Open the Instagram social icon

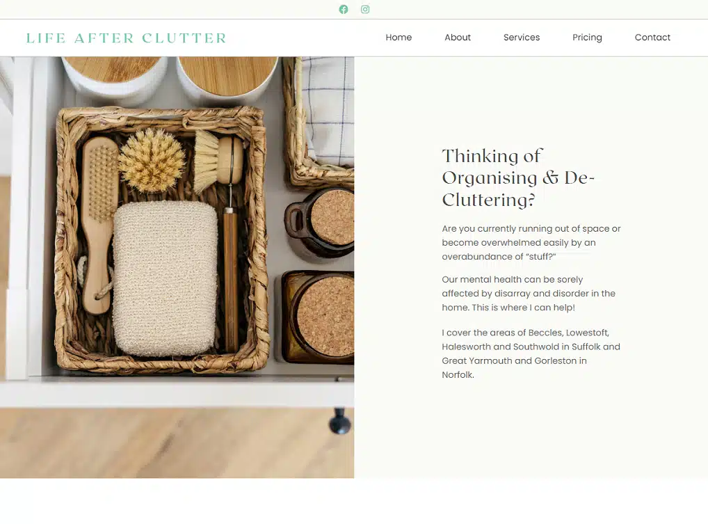[365, 10]
